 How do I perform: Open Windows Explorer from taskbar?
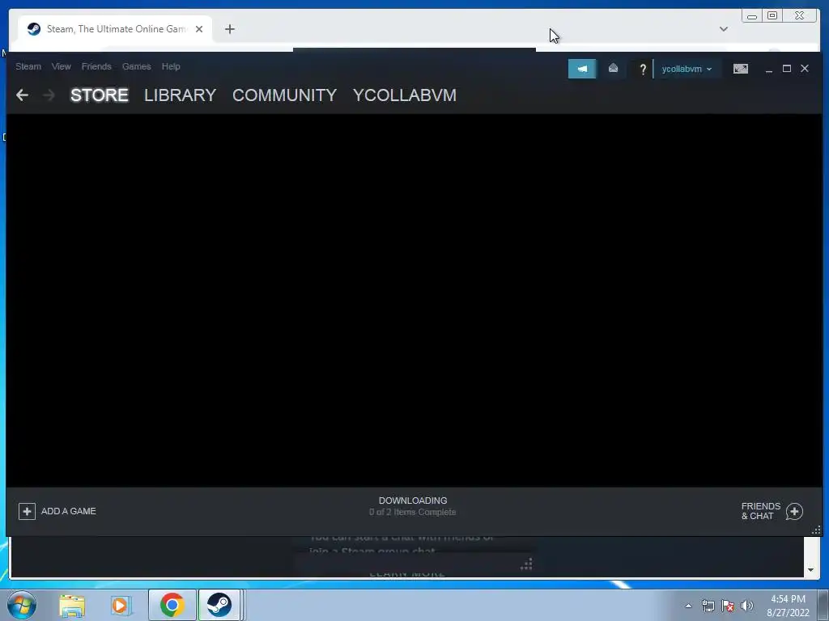pyautogui.click(x=72, y=606)
